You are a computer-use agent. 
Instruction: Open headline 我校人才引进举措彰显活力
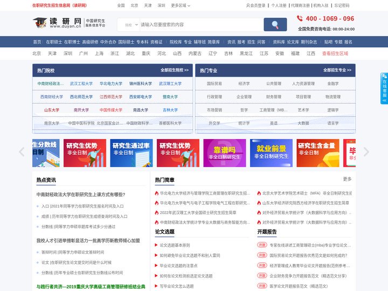click(88, 240)
